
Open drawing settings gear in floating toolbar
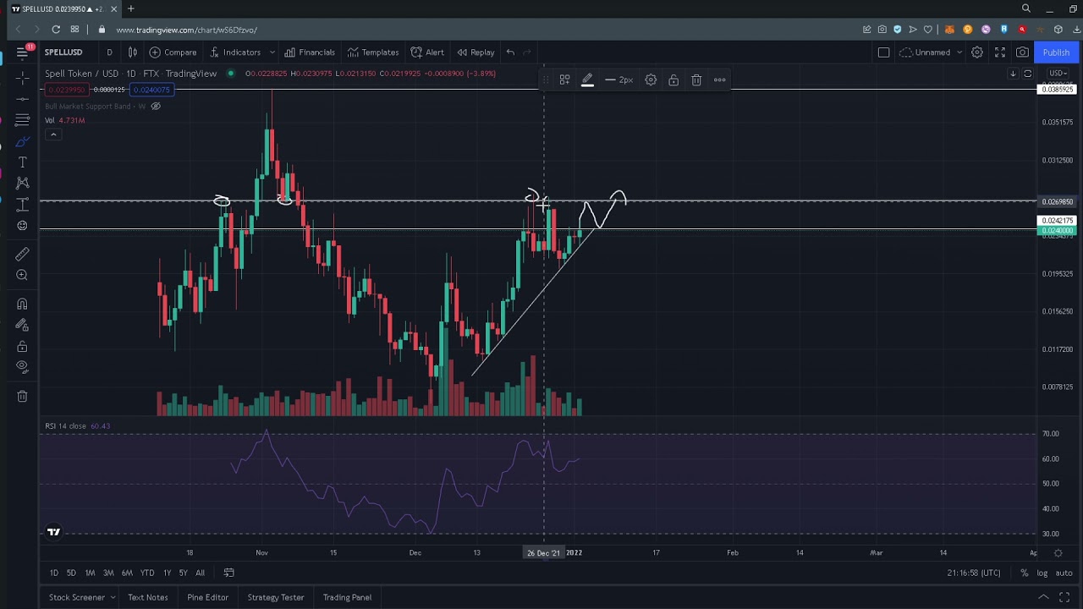coord(651,80)
